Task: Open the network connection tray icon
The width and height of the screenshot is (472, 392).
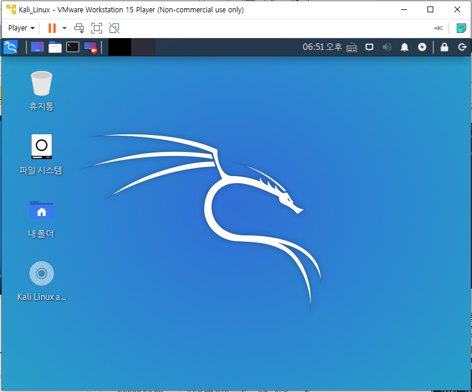Action: [x=369, y=47]
